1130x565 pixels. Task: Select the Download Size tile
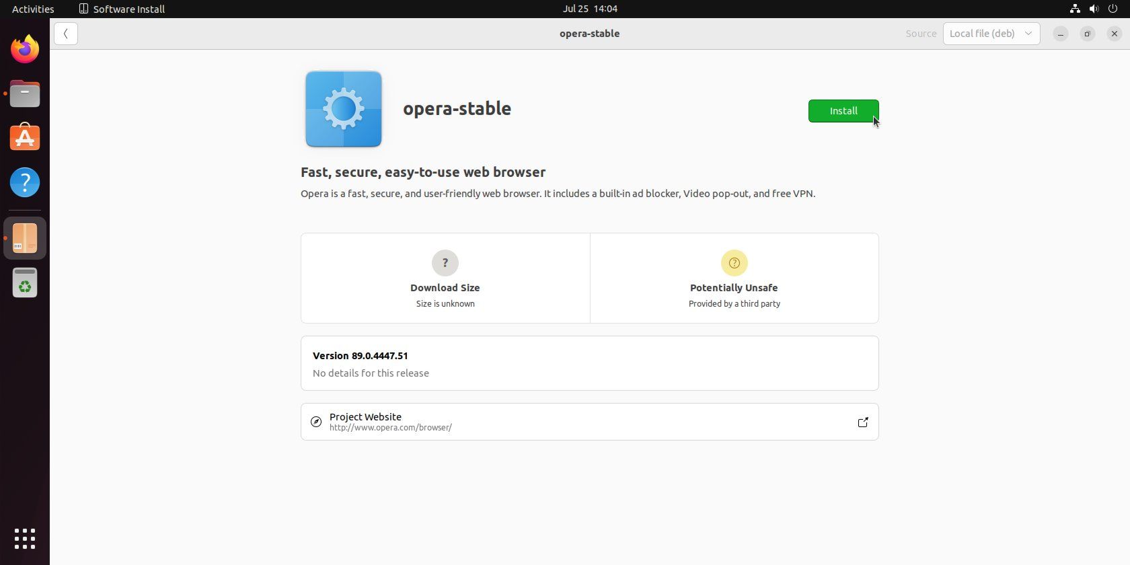pos(445,278)
